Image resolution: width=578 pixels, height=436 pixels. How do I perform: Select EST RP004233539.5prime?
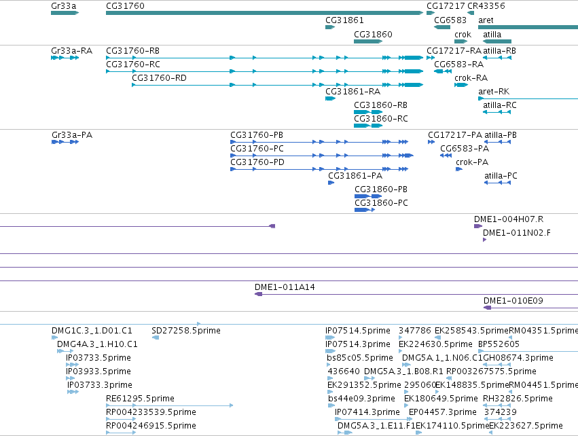click(x=151, y=412)
